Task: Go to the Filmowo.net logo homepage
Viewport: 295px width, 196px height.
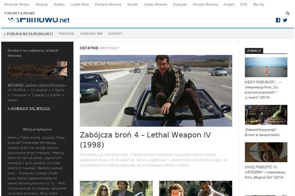Action: [x=39, y=20]
